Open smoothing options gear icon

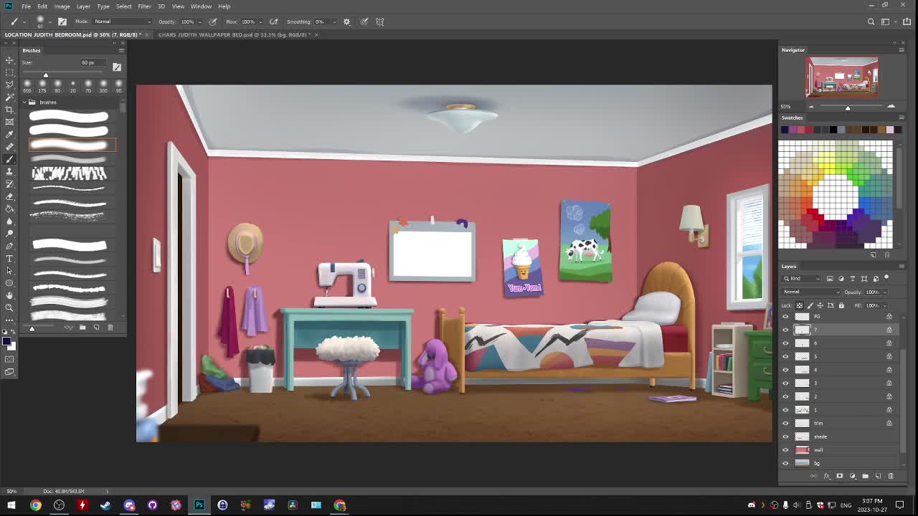tap(346, 21)
